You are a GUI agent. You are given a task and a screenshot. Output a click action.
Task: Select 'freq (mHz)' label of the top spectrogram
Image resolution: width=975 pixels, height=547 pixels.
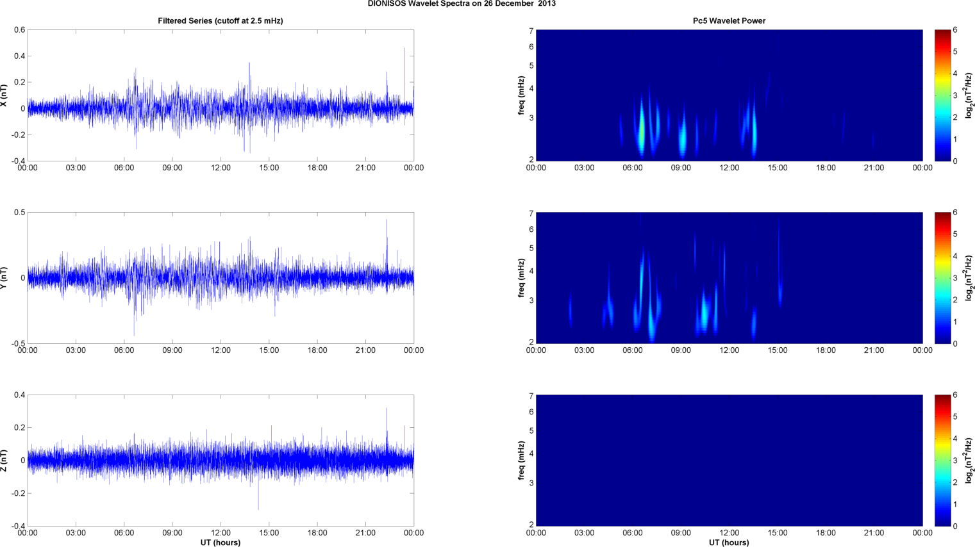(522, 95)
